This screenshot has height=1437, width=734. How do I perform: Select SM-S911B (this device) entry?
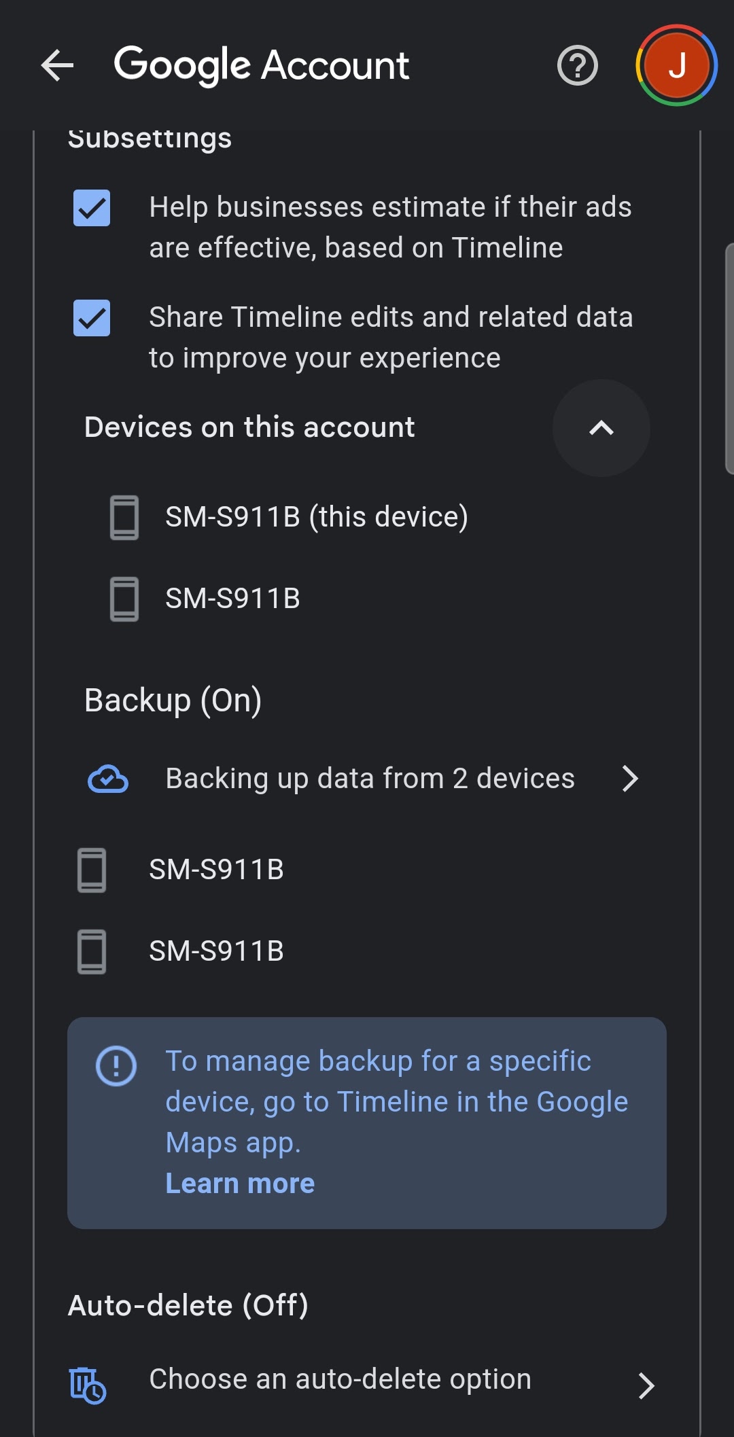tap(316, 517)
